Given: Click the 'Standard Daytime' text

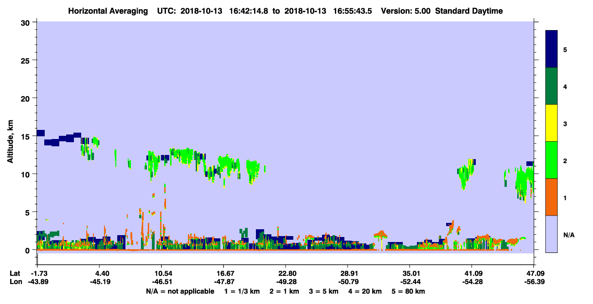Looking at the screenshot, I should tap(469, 11).
